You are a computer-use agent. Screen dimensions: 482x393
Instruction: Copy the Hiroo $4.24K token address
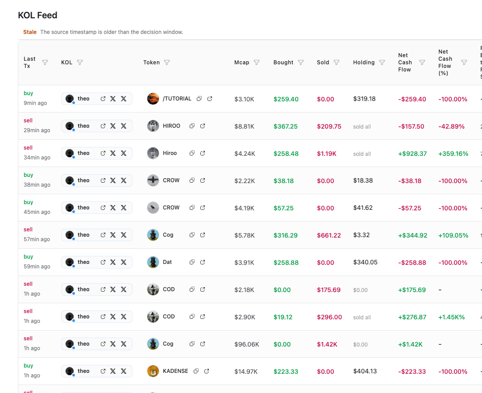click(x=192, y=153)
